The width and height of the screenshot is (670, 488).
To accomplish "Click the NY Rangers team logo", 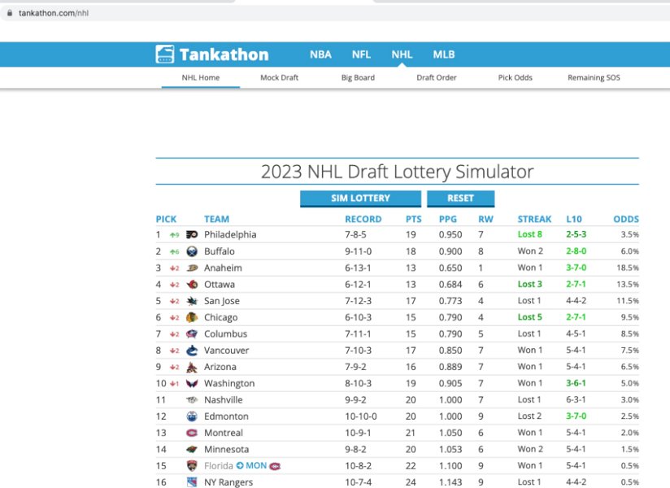I will 192,482.
